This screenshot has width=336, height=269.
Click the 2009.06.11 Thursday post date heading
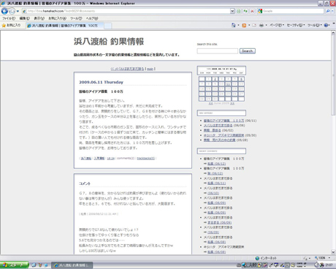tap(101, 82)
